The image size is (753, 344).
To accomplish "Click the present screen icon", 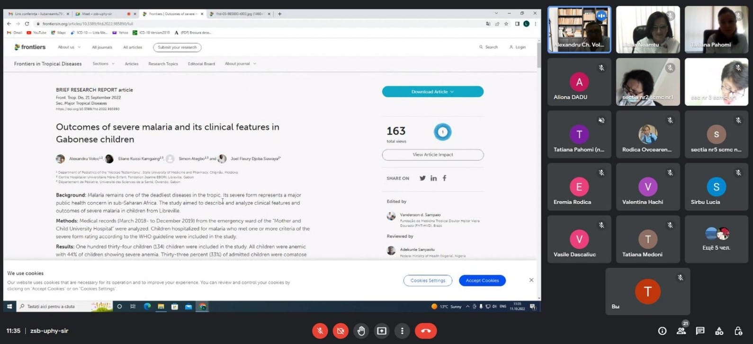I will click(x=382, y=331).
